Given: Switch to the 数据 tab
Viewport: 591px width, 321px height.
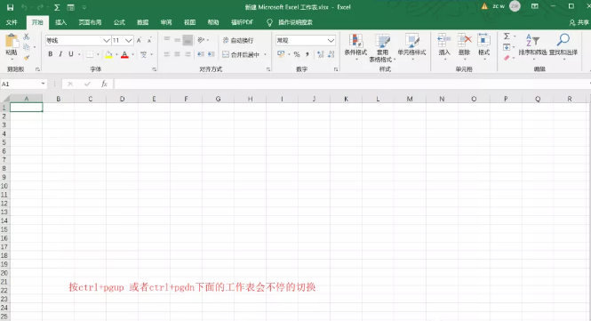Looking at the screenshot, I should 142,22.
